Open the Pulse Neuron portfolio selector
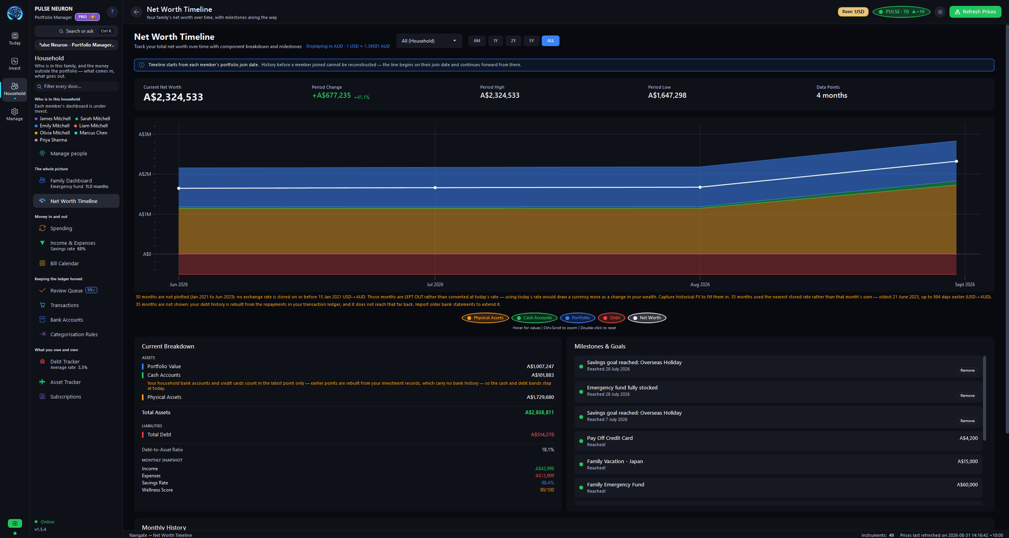This screenshot has height=538, width=1009. 76,45
